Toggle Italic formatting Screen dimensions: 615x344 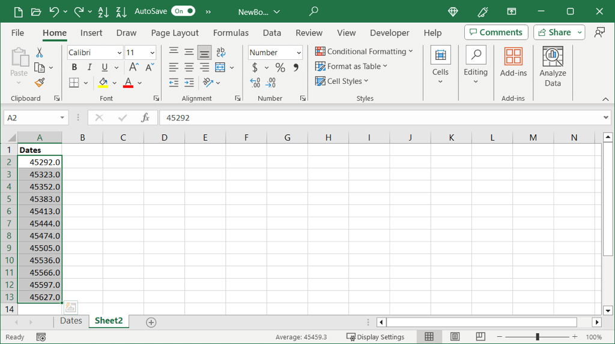89,68
